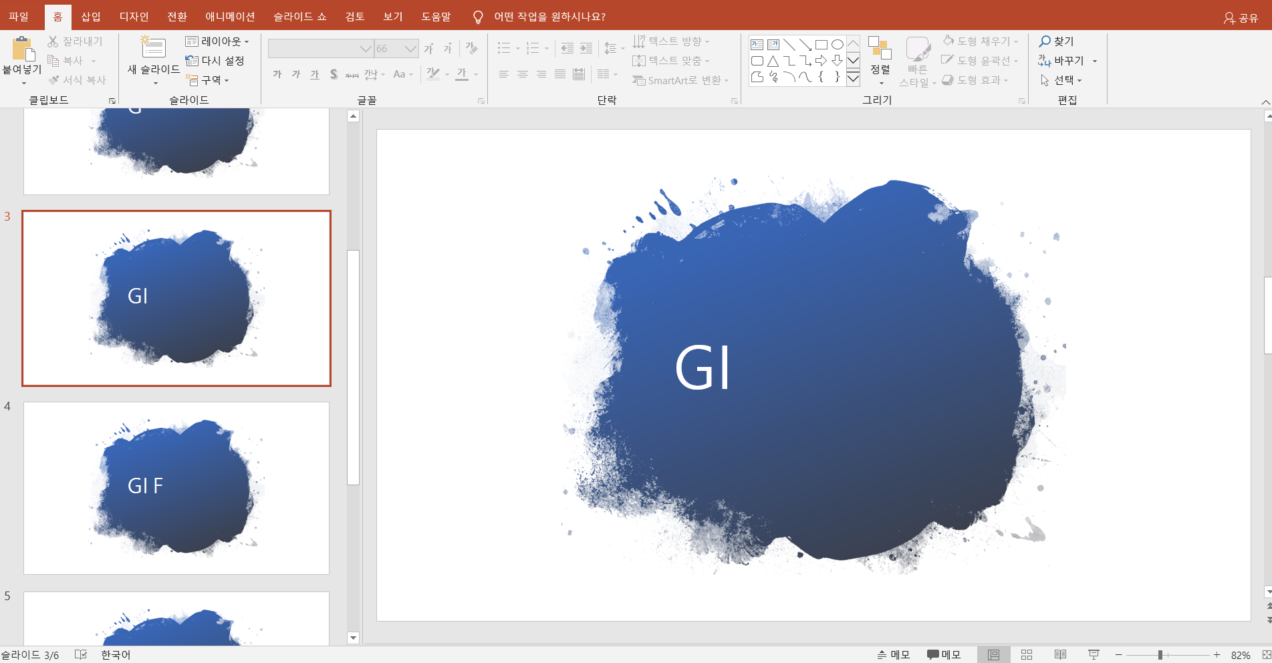Image resolution: width=1272 pixels, height=663 pixels.
Task: Click font color swatch (underlined 가)
Action: [462, 74]
